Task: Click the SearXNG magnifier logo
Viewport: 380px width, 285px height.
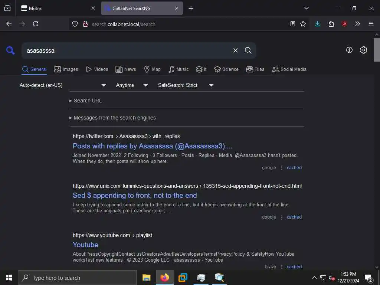Action: (x=10, y=50)
